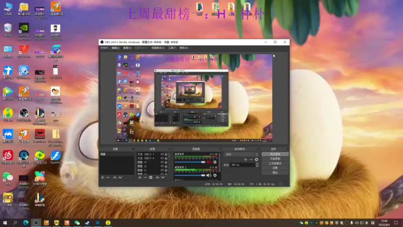Open WeChat from the taskbar
This screenshot has height=227, width=403.
77,222
